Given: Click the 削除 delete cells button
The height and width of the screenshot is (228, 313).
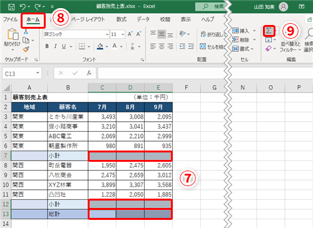Looking at the screenshot, I should click(x=241, y=39).
